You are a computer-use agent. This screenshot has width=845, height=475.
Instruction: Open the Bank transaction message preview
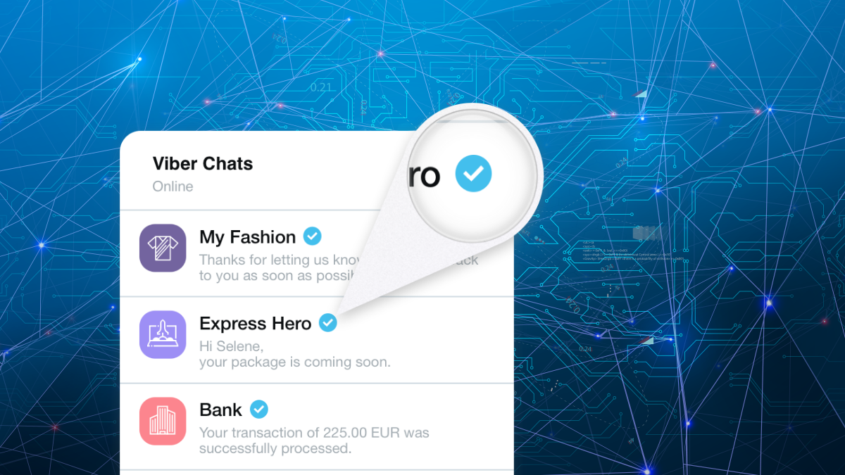313,432
